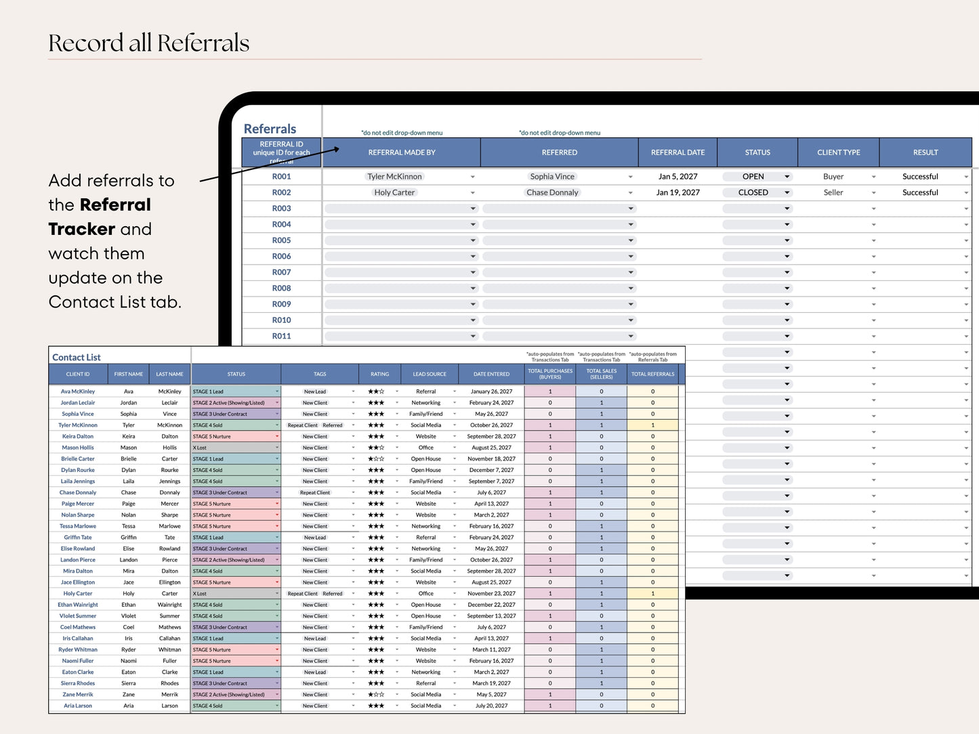Open lead source dropdown in Sophia Vince row

click(x=454, y=414)
